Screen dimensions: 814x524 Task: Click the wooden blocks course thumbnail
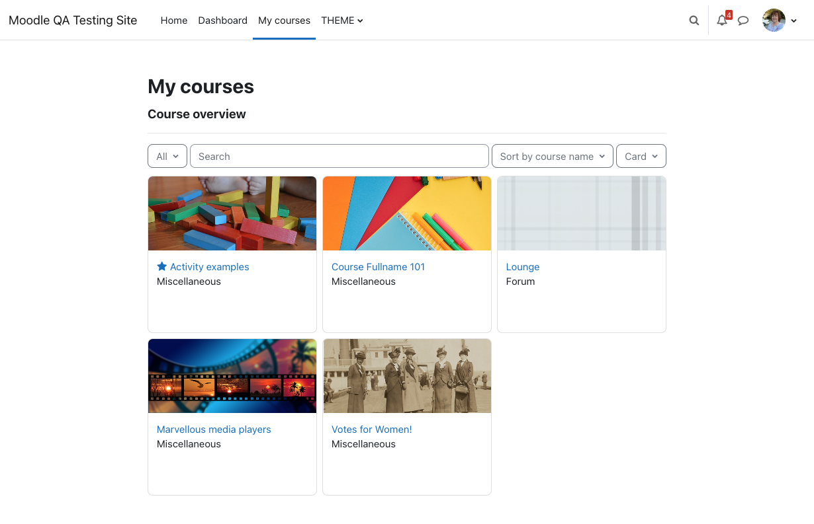(232, 213)
